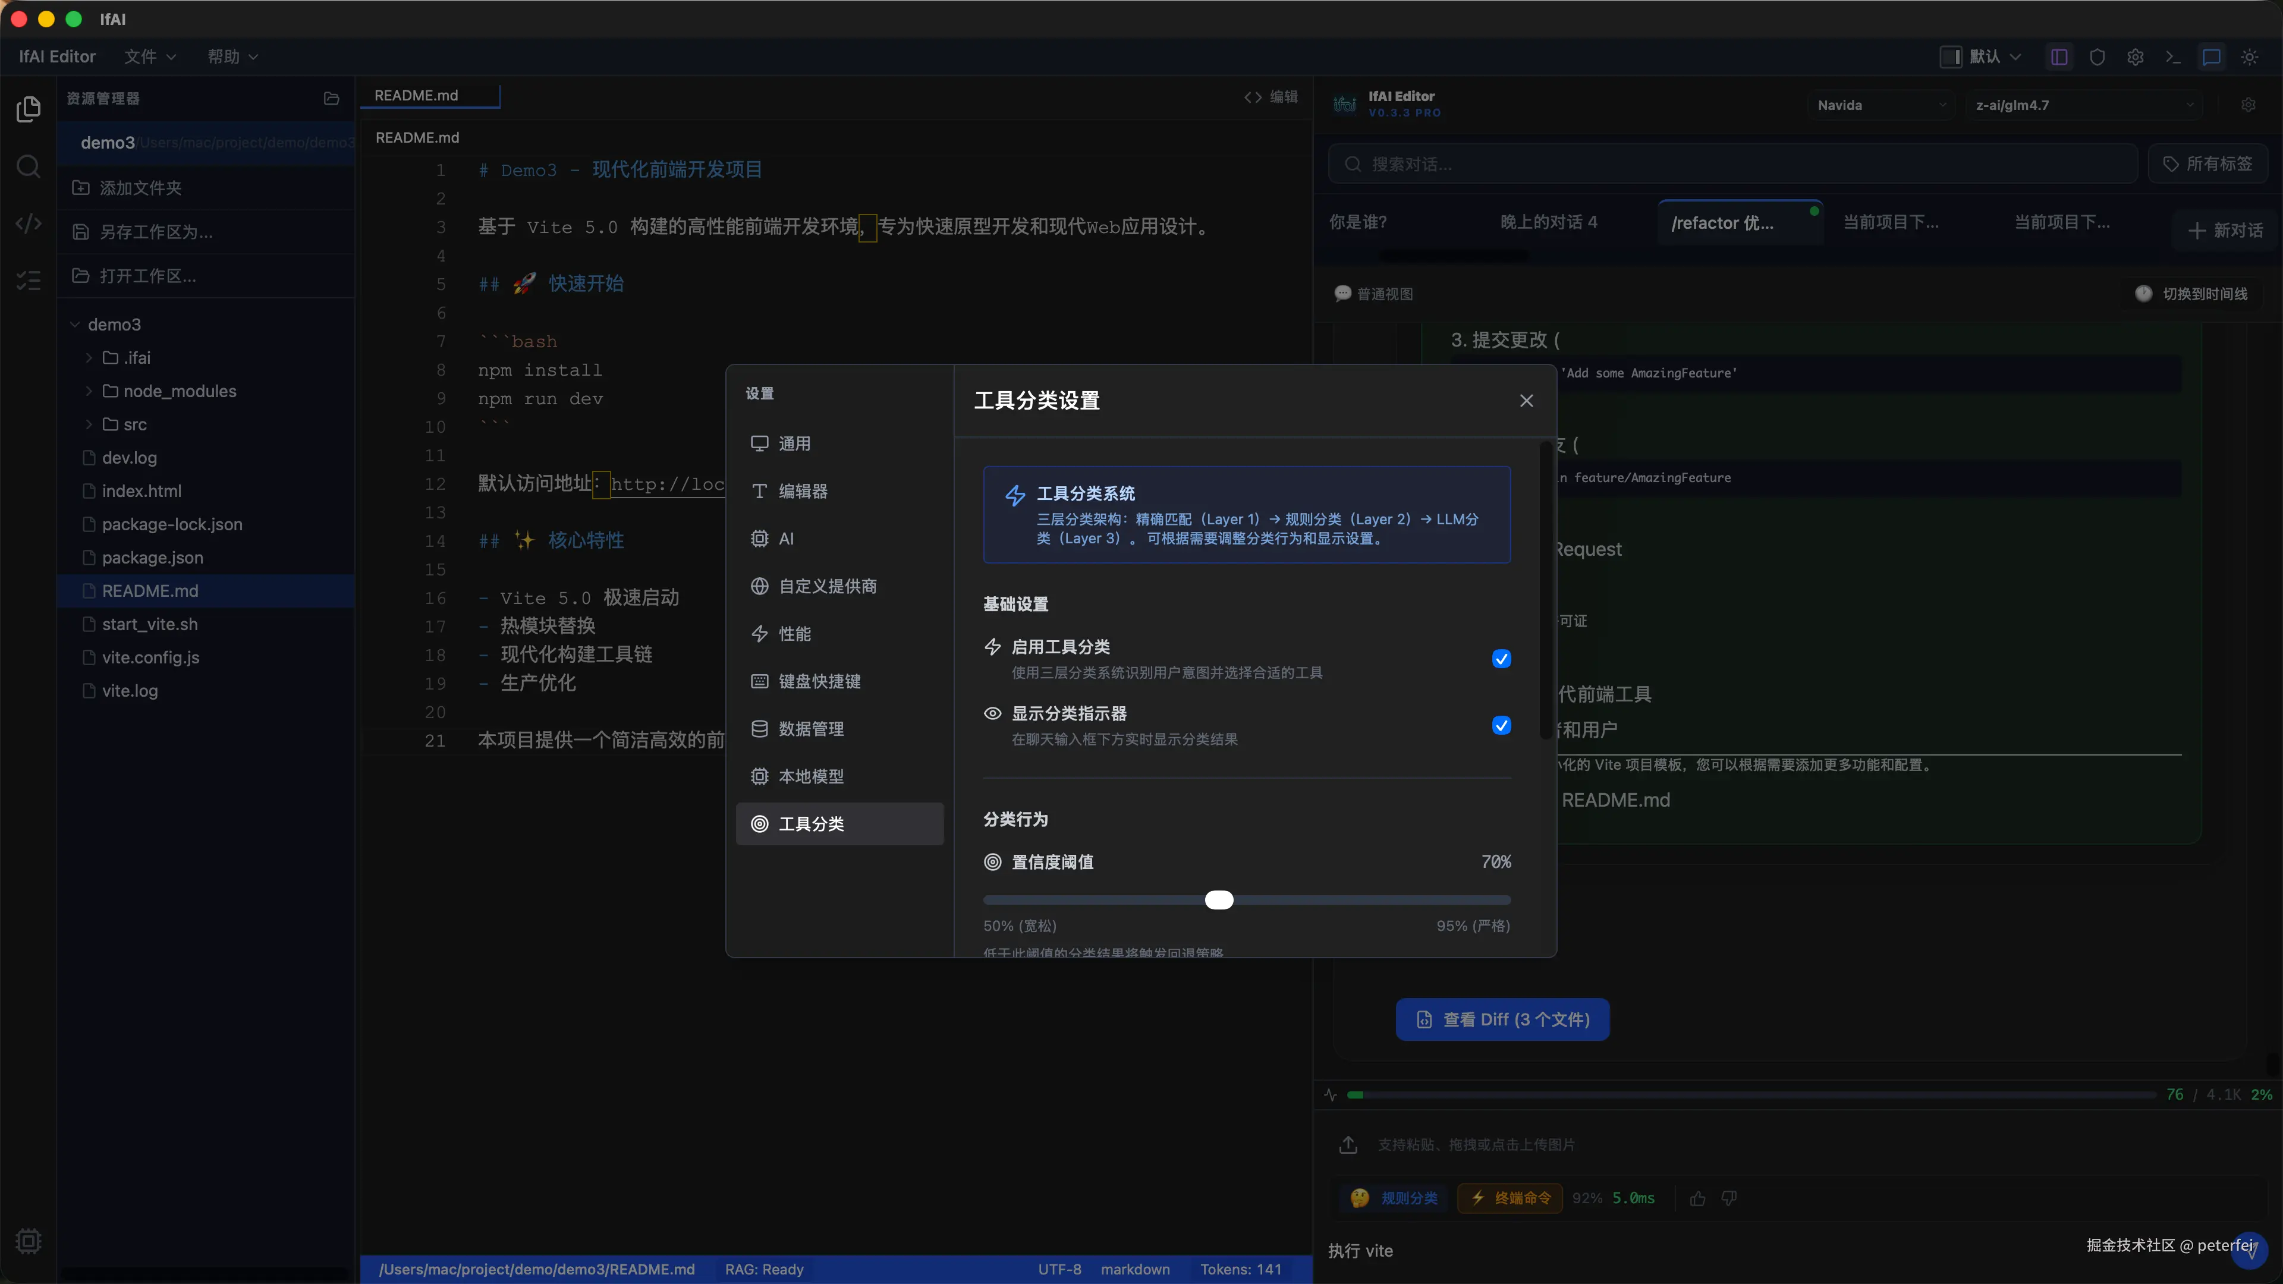Click the 置信度阈值 slider handle
The width and height of the screenshot is (2283, 1284).
(x=1219, y=901)
